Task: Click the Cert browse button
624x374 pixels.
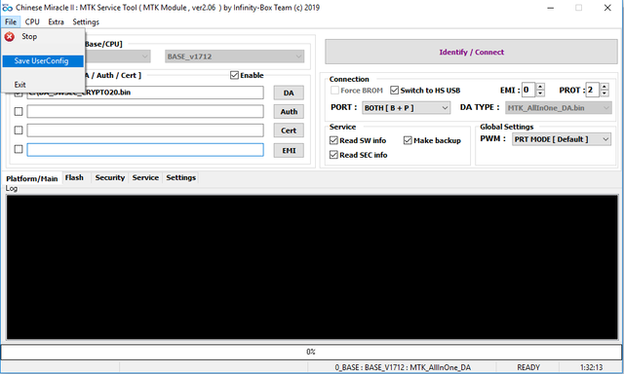Action: [289, 131]
